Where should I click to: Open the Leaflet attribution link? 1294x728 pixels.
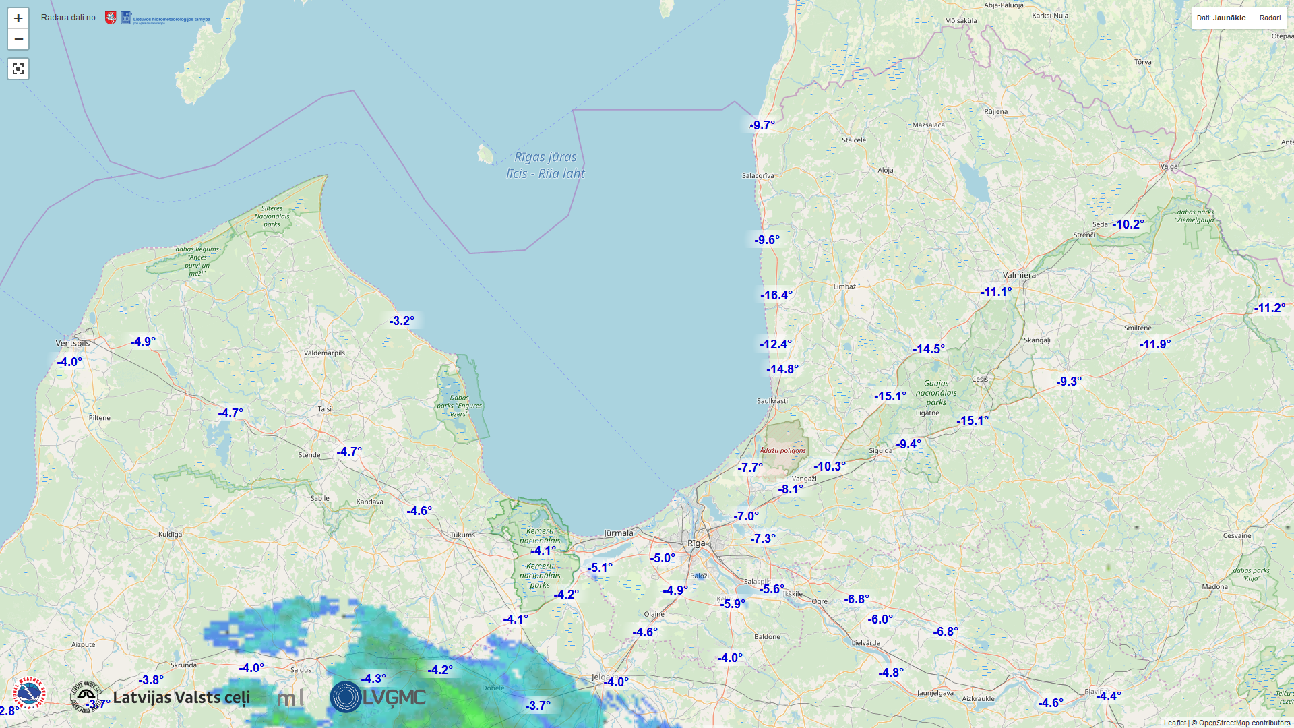coord(1175,723)
